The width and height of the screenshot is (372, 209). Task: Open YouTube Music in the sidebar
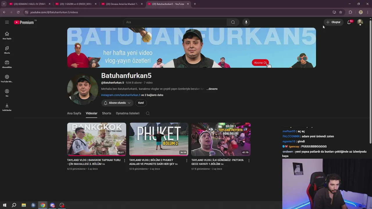coord(7,79)
